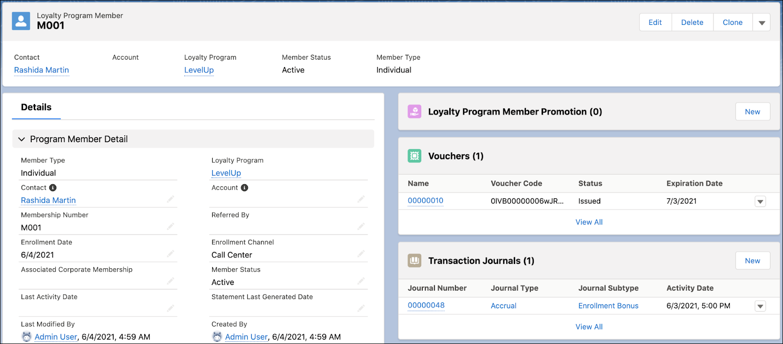This screenshot has width=783, height=344.
Task: Click the Issued status cell
Action: (589, 201)
